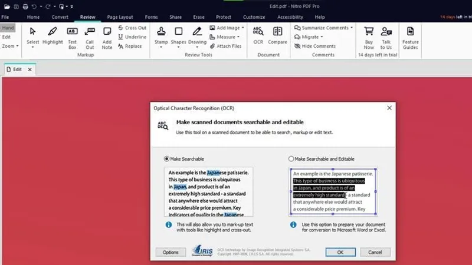Viewport: 472px width, 265px height.
Task: Click Add Note tool
Action: [x=107, y=38]
